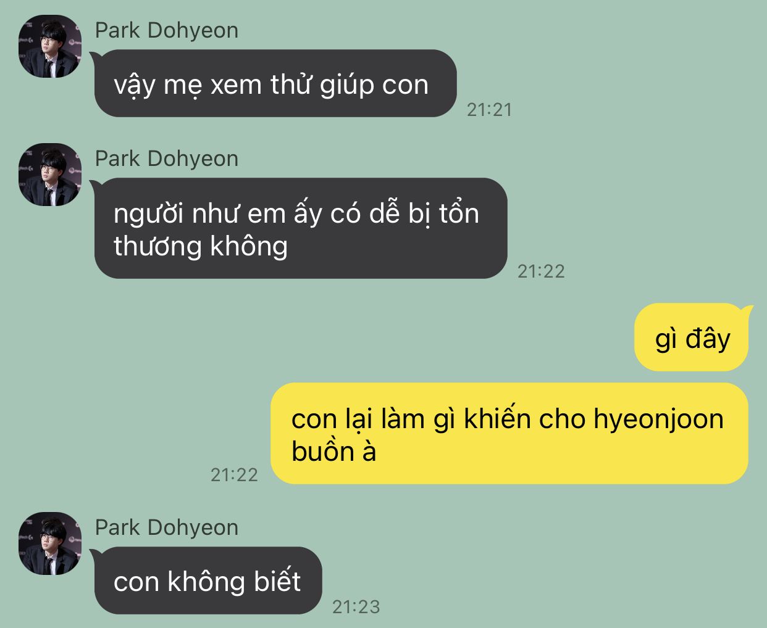767x628 pixels.
Task: Click the word "hyeonjoon" in yellow message
Action: click(x=658, y=419)
